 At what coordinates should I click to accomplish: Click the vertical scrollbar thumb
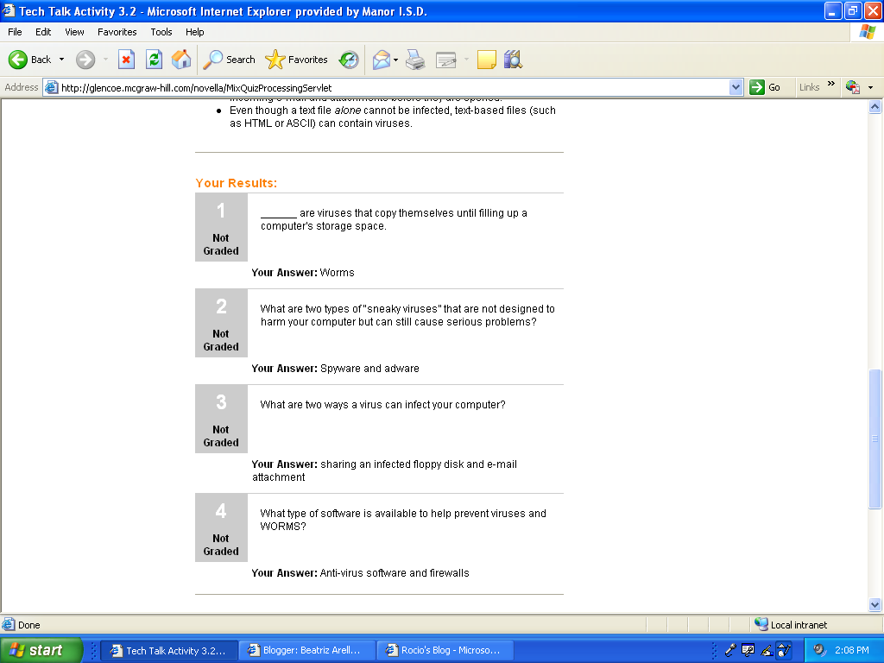coord(875,439)
